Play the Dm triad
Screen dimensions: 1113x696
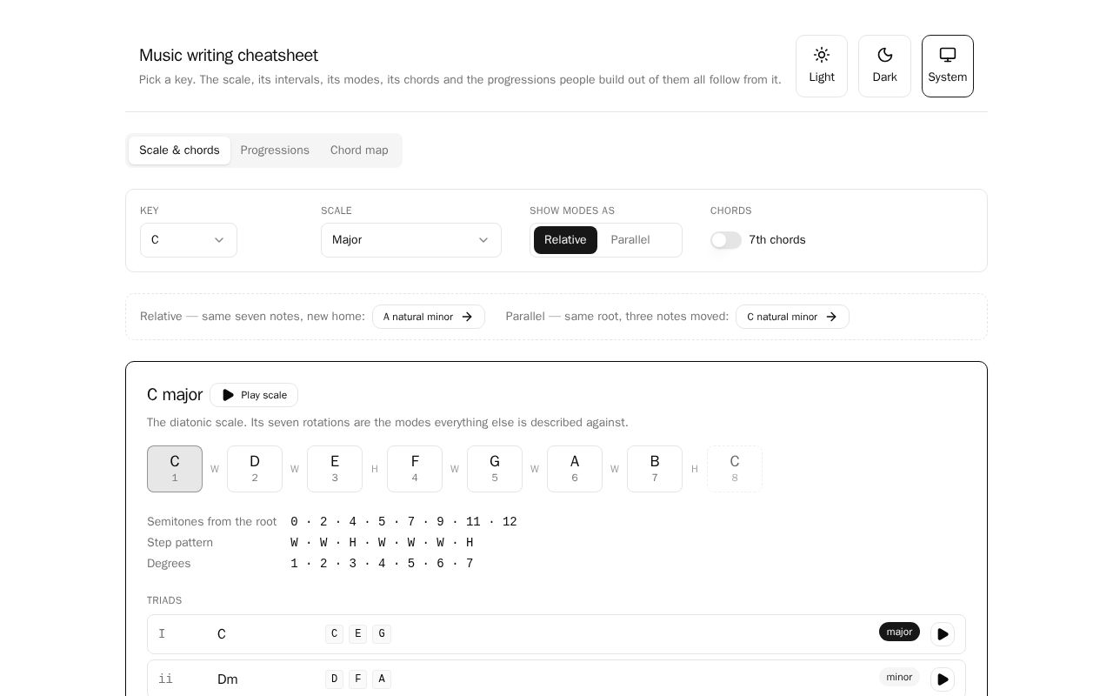pyautogui.click(x=943, y=679)
